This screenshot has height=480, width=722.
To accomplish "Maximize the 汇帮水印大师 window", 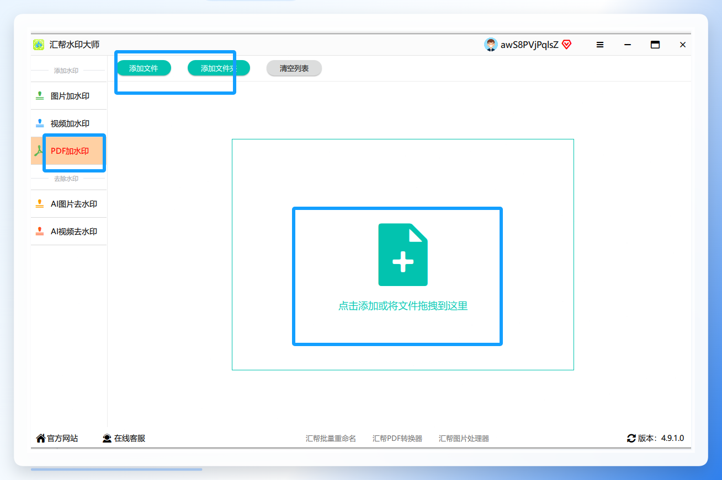I will tap(655, 45).
